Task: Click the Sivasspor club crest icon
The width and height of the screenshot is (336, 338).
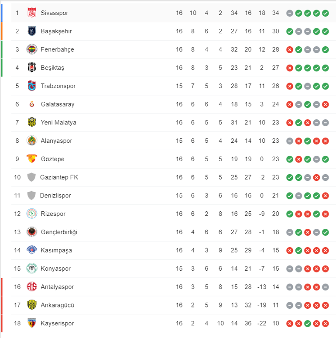Action: point(32,13)
